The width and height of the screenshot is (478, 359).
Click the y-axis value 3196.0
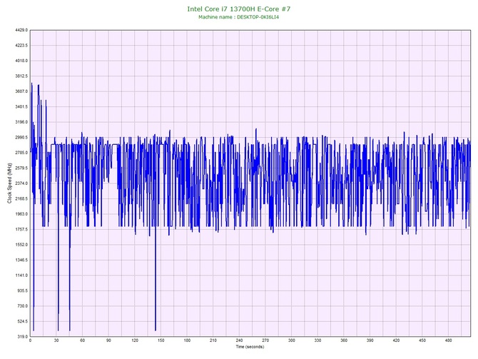pyautogui.click(x=21, y=122)
